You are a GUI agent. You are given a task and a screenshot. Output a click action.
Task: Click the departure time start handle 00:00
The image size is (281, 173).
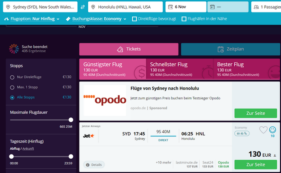(x=12, y=156)
